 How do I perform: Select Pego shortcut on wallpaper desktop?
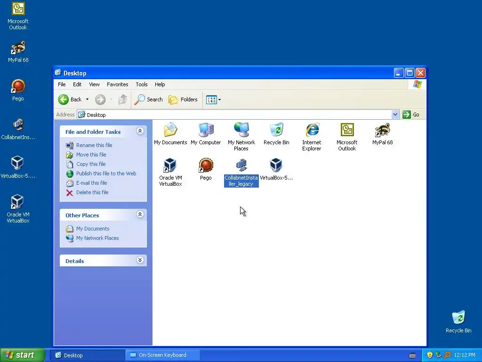[x=18, y=90]
